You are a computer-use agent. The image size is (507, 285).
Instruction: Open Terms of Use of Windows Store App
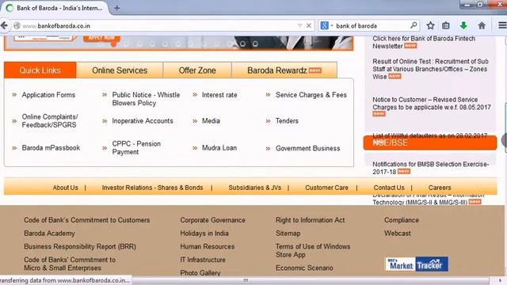click(x=313, y=250)
